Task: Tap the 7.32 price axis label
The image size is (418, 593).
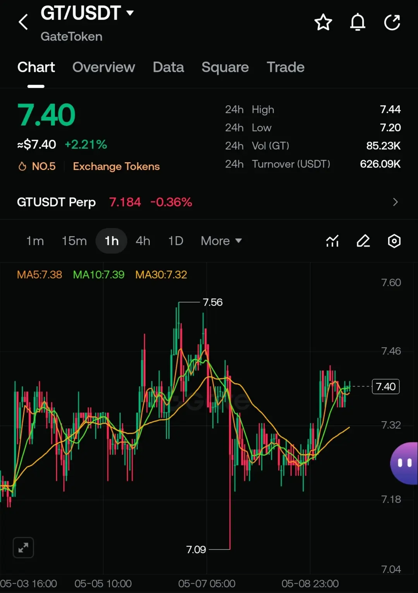Action: 391,425
